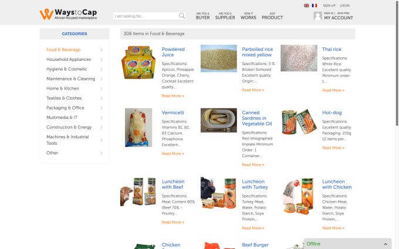Expand the Machines & Industrial Tools arrow
The image size is (399, 249).
coord(102,140)
